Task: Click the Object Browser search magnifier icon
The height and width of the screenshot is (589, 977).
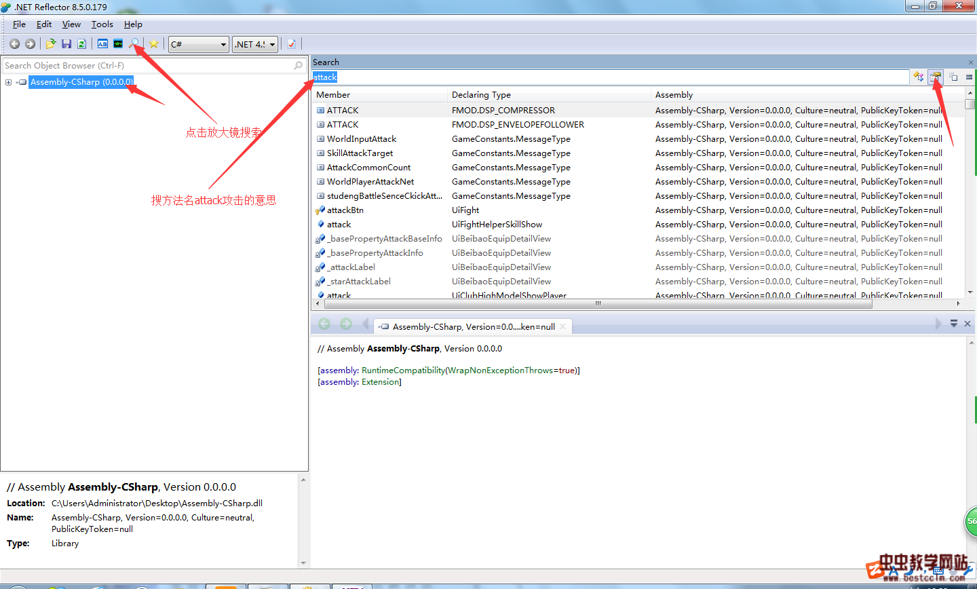Action: (x=298, y=66)
